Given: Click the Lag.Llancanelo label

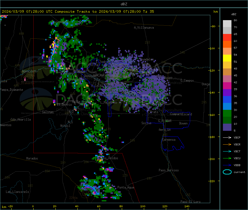Looking at the screenshot, I should click(x=17, y=192).
